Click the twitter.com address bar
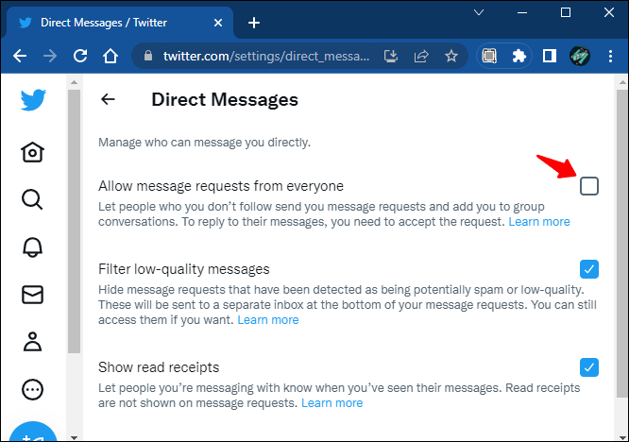The width and height of the screenshot is (629, 442). (x=266, y=56)
